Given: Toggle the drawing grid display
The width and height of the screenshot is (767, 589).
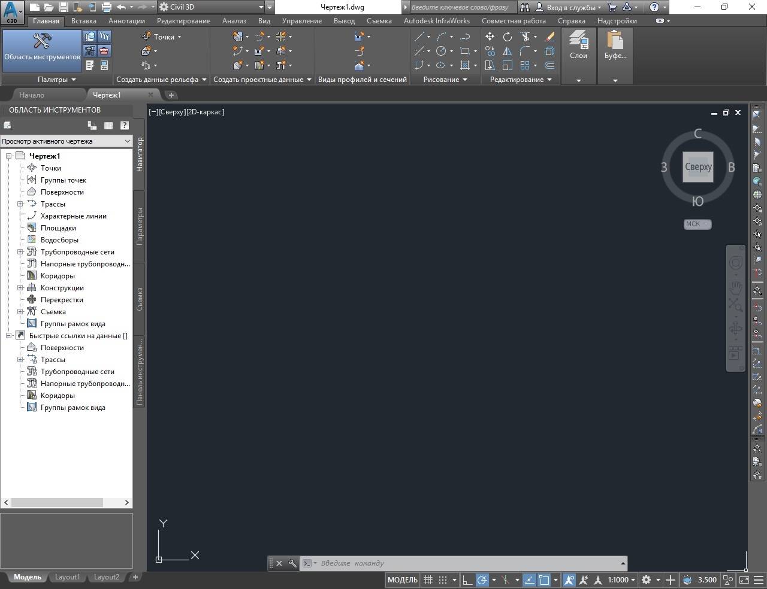Looking at the screenshot, I should [x=428, y=579].
